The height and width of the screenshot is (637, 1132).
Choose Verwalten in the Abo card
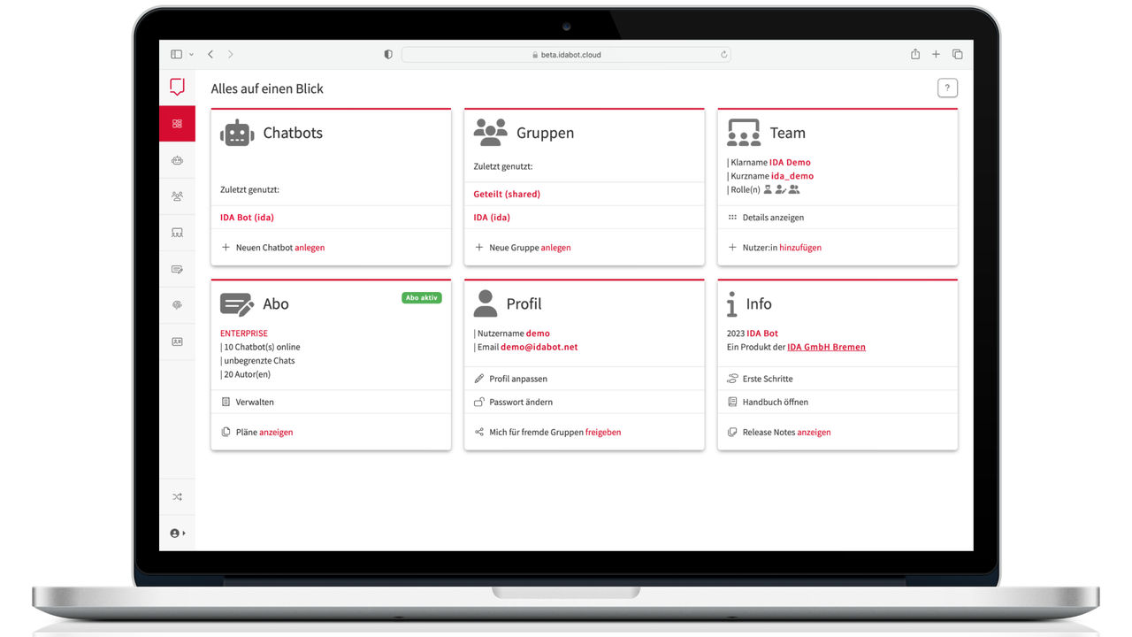click(x=255, y=402)
